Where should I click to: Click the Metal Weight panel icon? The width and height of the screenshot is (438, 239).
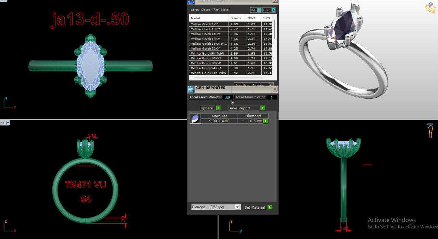tap(191, 2)
